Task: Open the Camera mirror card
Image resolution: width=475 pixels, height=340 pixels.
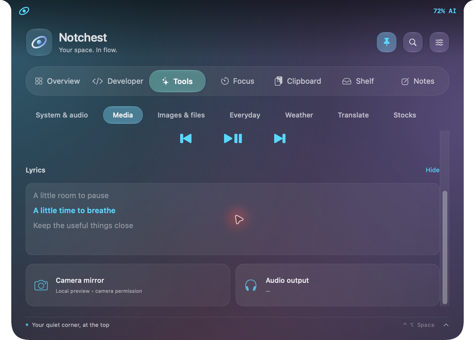Action: tap(128, 285)
